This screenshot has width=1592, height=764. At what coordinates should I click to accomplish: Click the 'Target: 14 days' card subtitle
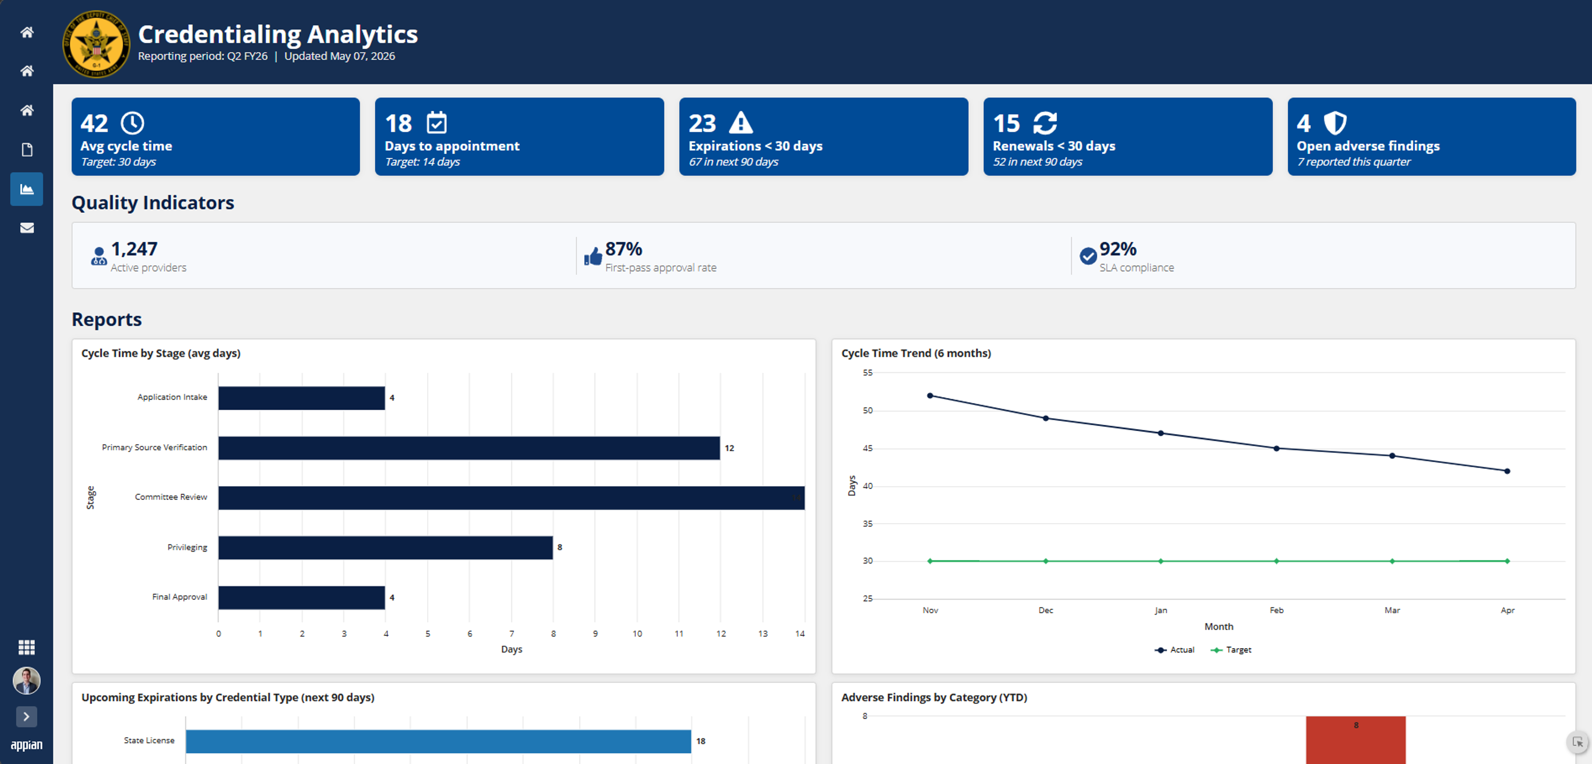pyautogui.click(x=422, y=161)
